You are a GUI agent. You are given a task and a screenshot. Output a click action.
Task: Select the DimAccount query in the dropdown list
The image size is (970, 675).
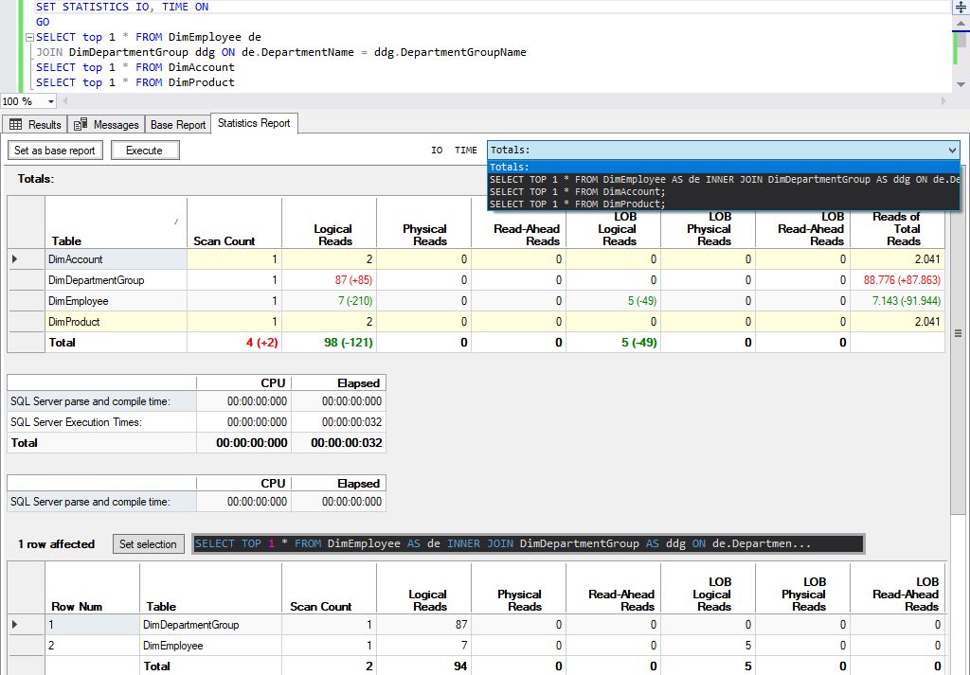(x=587, y=191)
